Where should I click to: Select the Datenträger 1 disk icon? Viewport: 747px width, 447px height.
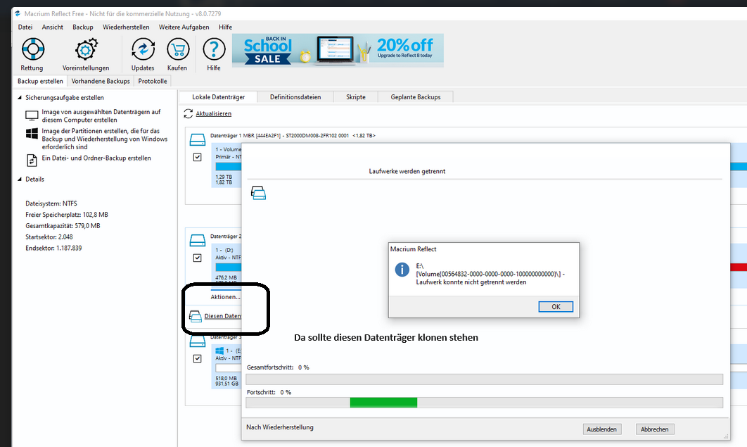click(x=197, y=139)
